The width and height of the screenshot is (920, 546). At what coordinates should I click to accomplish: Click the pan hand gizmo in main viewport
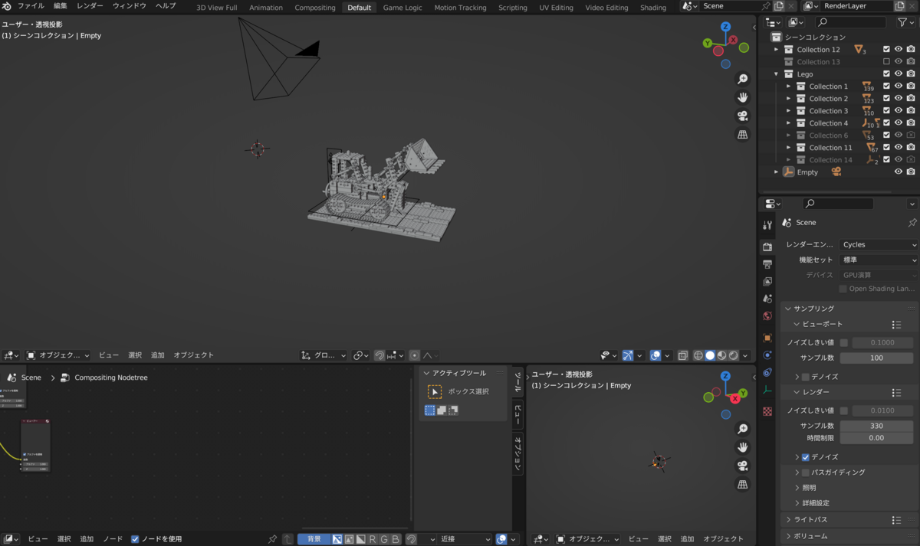(x=742, y=97)
